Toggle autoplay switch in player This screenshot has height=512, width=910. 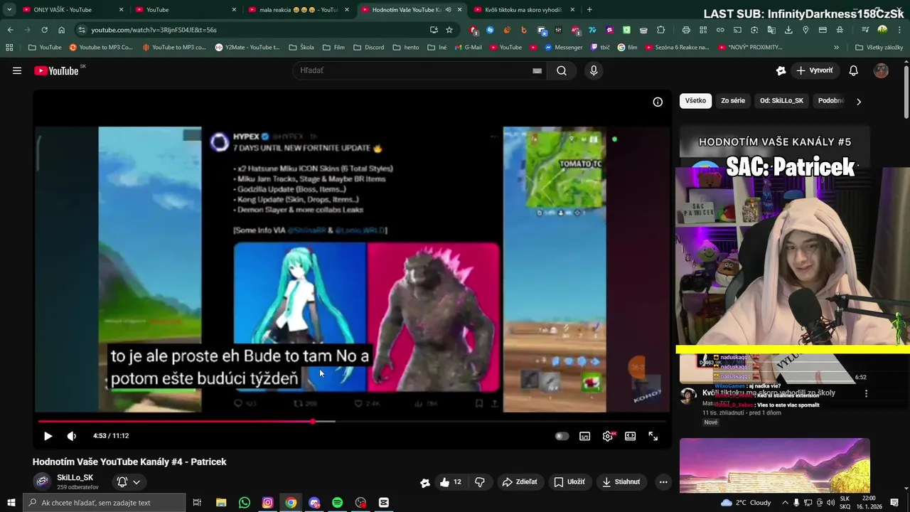[x=562, y=436]
